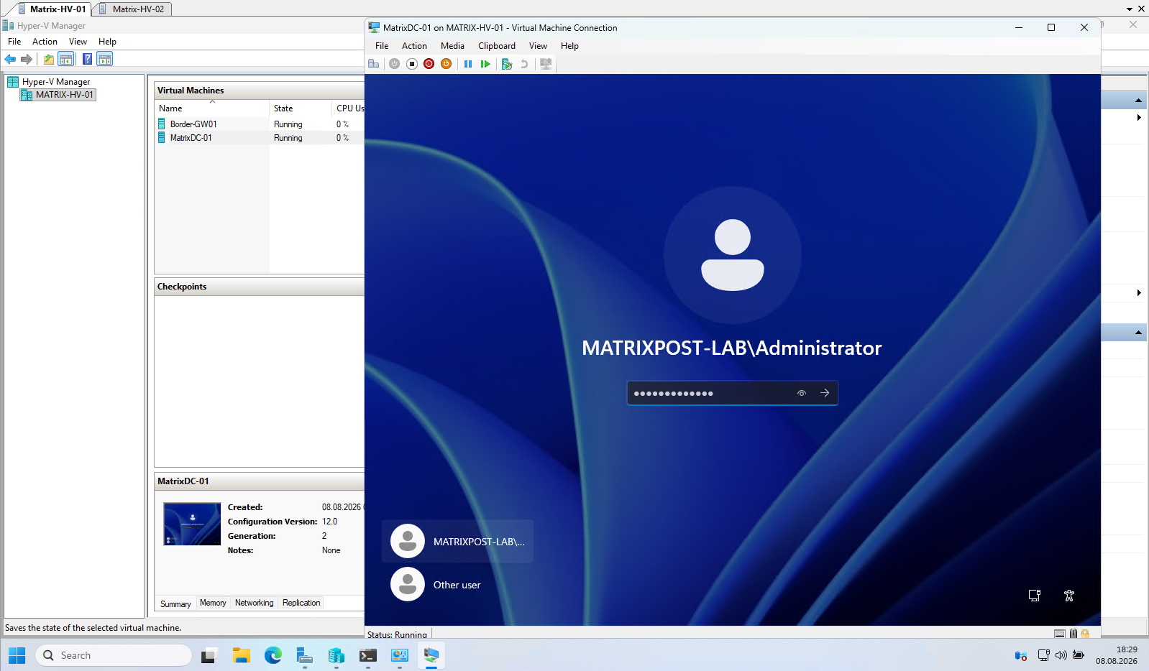Screen dimensions: 1149x671
Task: Click the volume icon in the system tray
Action: (1061, 655)
